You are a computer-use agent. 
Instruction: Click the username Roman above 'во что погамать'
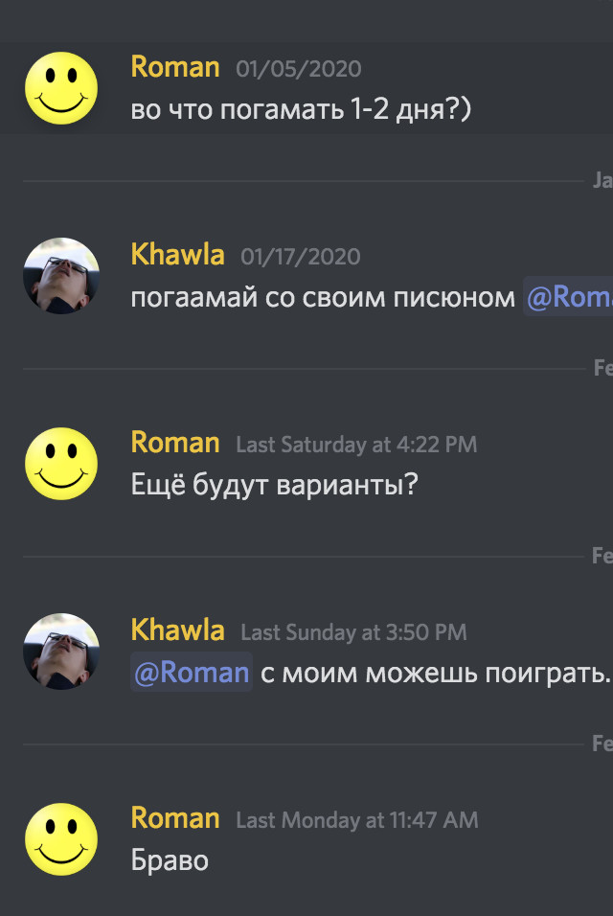click(x=172, y=66)
